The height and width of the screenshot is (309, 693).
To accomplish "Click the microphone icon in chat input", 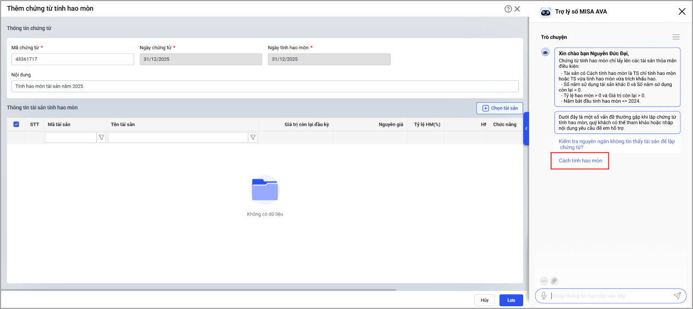I will 543,296.
